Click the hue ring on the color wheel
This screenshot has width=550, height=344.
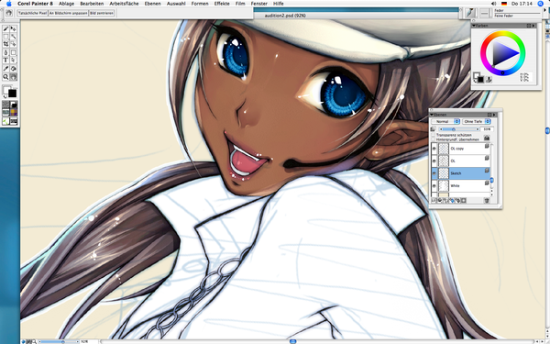coord(503,34)
